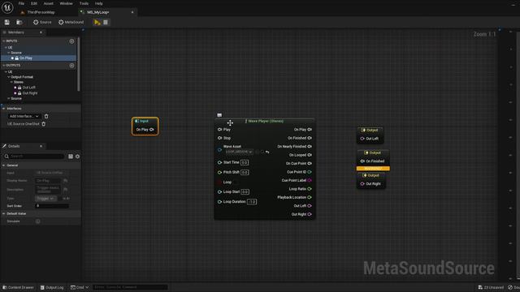Screen dimensions: 520x292
Task: Use the reset-to-default arrow beside Wave Asset
Action: tap(267, 152)
